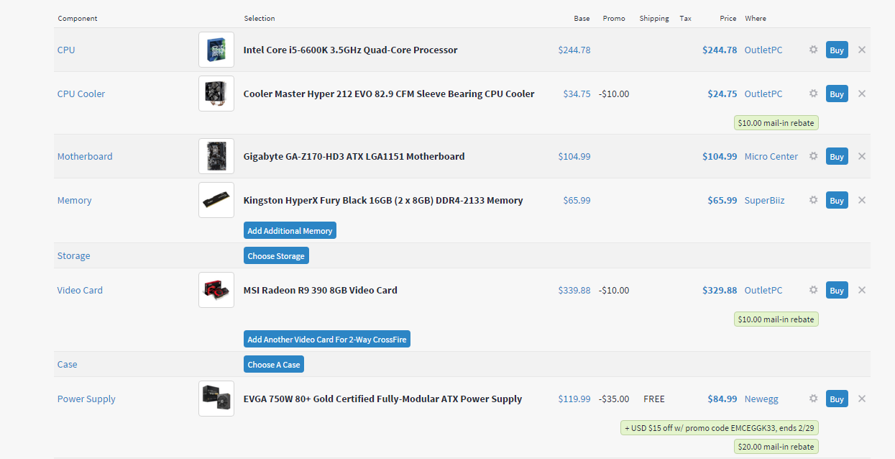Open MSI Radeon R9 390 product name

pyautogui.click(x=321, y=290)
